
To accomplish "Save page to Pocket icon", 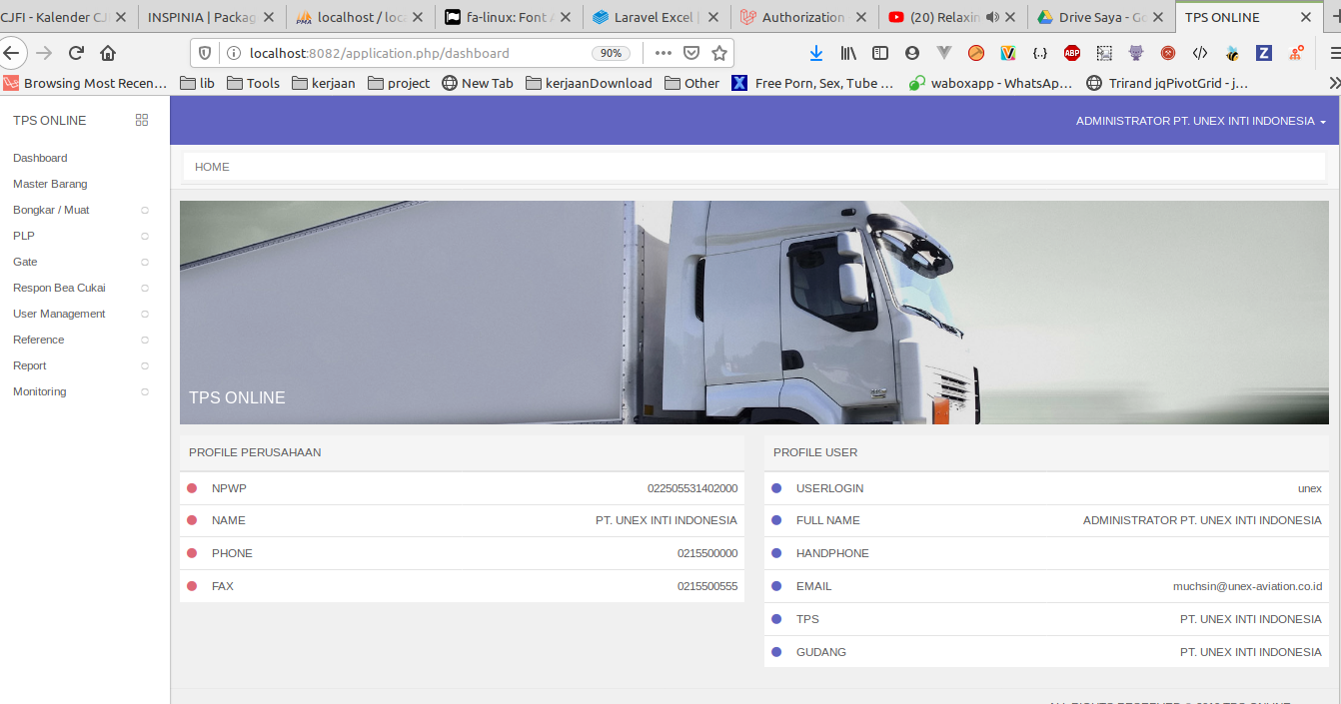I will point(691,53).
